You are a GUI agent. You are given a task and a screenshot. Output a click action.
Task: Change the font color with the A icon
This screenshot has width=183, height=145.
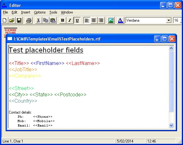click(x=120, y=20)
